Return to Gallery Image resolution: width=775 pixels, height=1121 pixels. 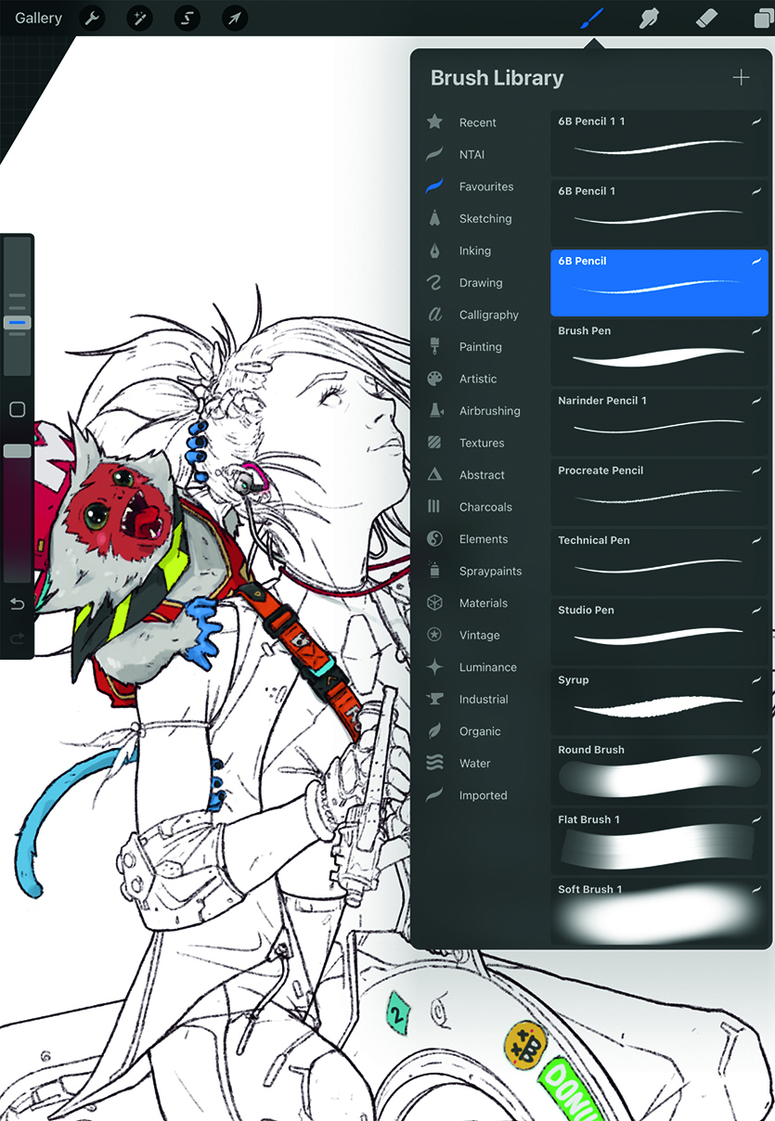coord(38,18)
